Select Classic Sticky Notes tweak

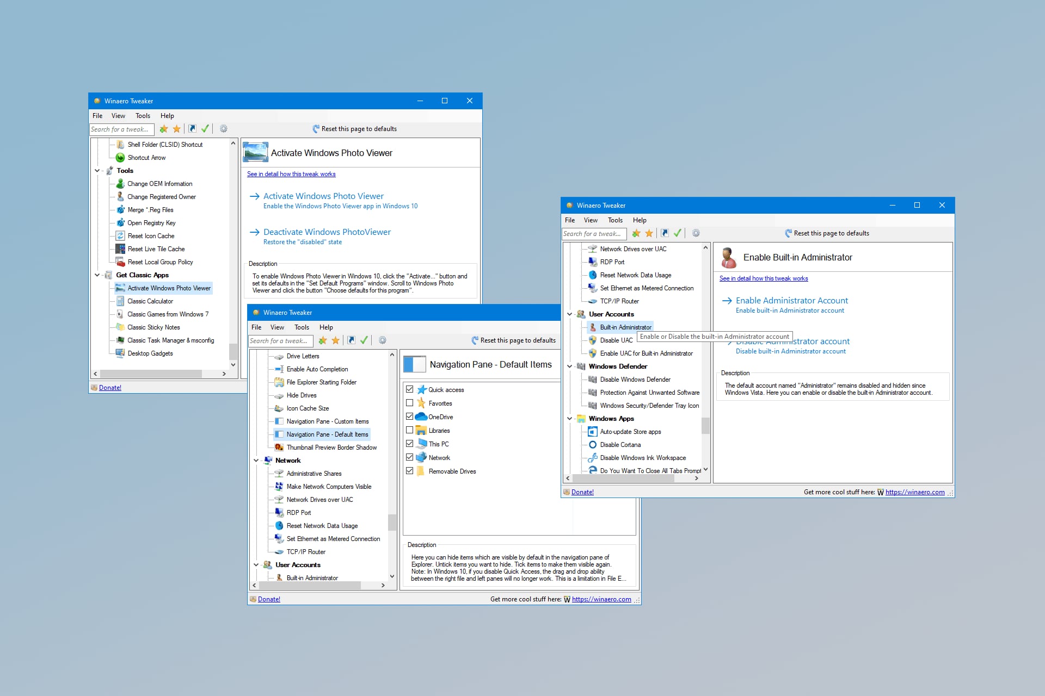(154, 327)
